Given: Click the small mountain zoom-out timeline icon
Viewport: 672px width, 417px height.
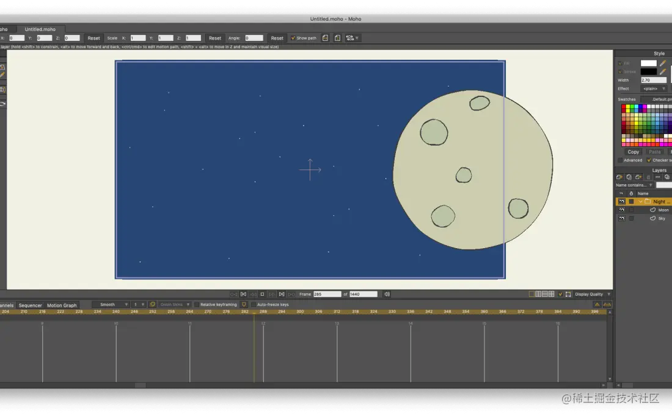Looking at the screenshot, I should point(597,304).
